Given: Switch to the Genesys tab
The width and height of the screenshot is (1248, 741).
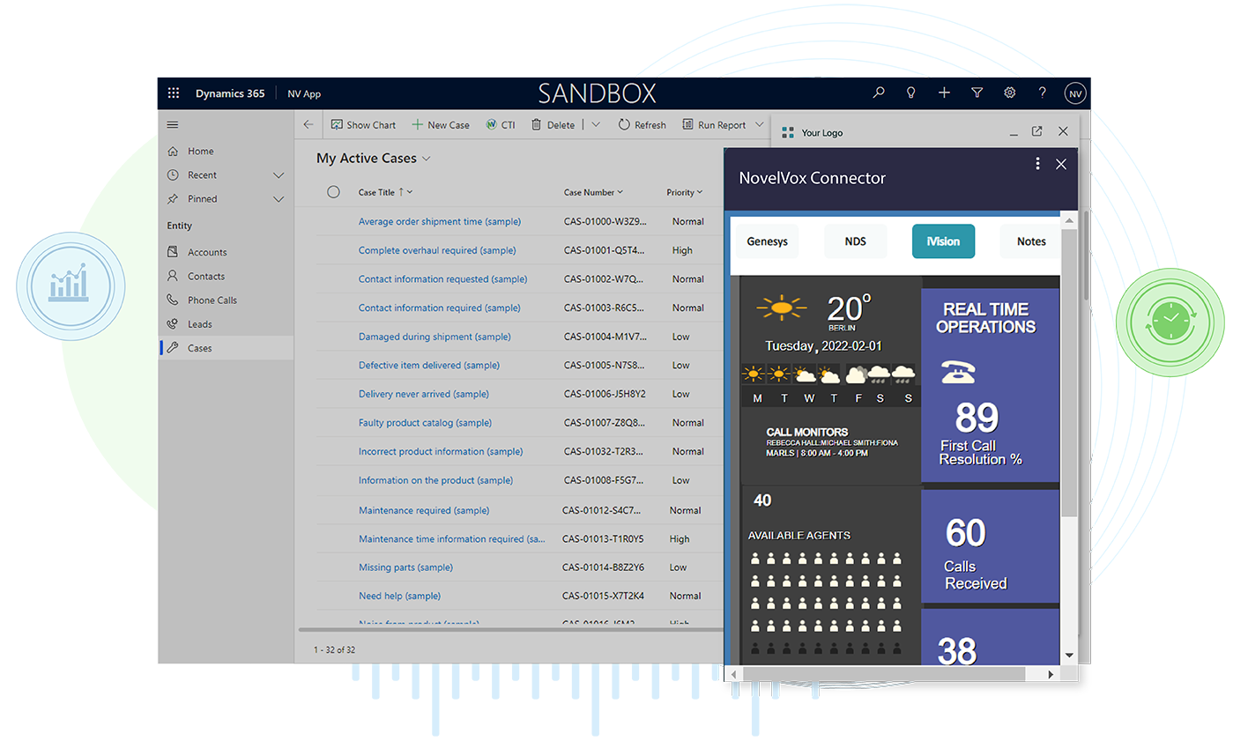Looking at the screenshot, I should 767,241.
